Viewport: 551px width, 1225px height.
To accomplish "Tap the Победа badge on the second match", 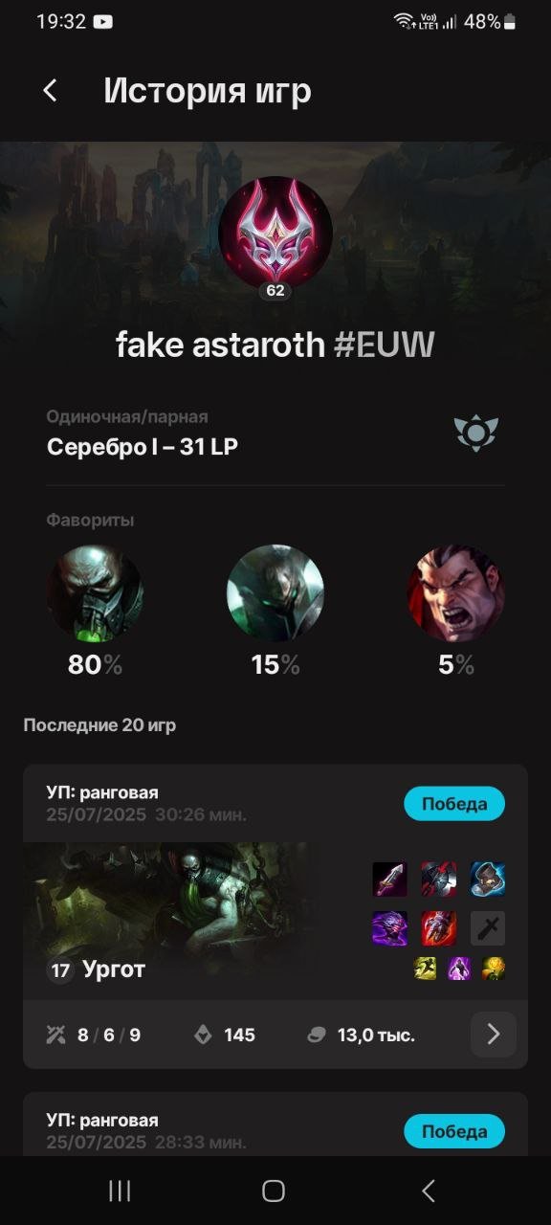I will [x=454, y=1131].
